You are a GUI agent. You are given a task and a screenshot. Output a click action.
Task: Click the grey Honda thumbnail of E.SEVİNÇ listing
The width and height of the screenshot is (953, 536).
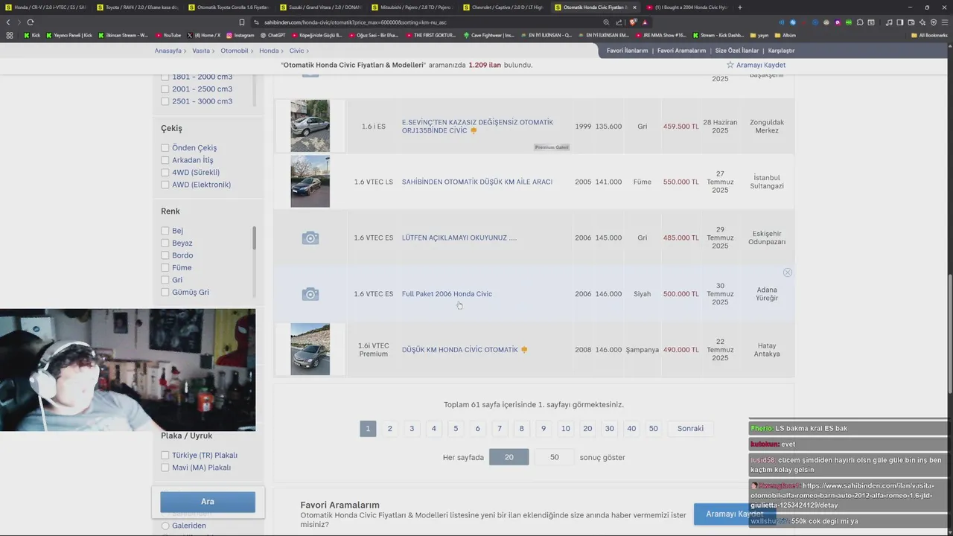click(x=310, y=126)
